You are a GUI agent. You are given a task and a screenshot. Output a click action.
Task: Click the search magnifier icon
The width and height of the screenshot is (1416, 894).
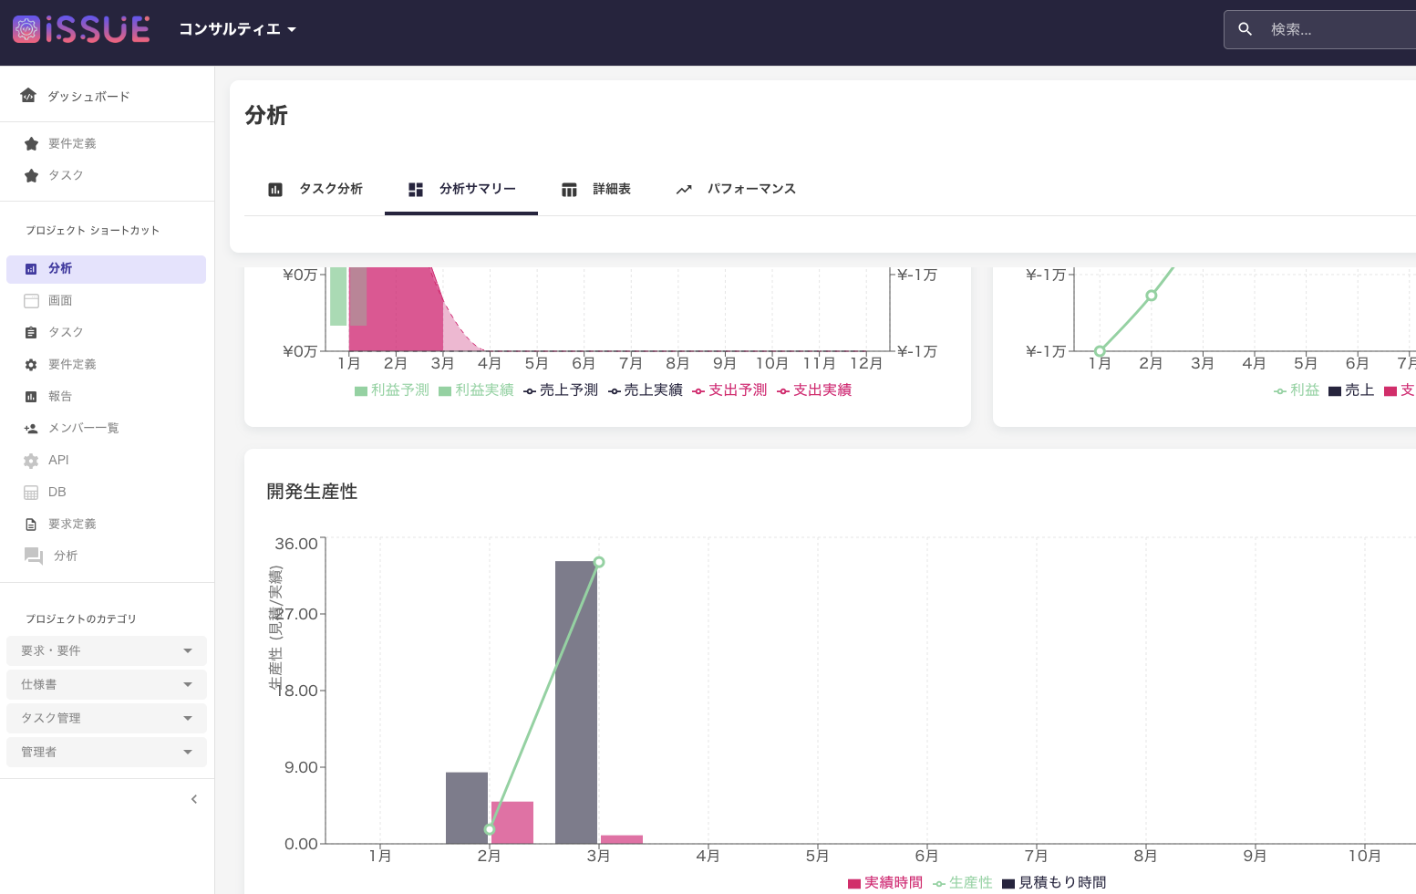pyautogui.click(x=1245, y=29)
